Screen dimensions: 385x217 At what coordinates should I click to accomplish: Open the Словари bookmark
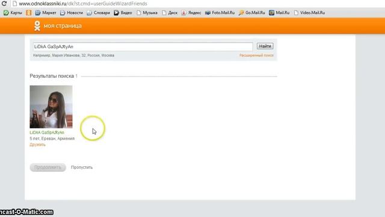tap(98, 13)
